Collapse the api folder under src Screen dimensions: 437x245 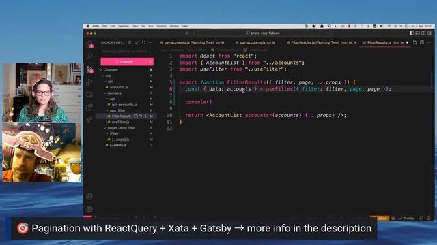coord(105,82)
